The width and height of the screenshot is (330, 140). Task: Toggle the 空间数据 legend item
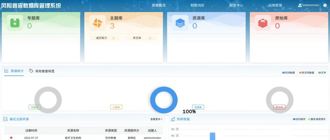(289, 73)
